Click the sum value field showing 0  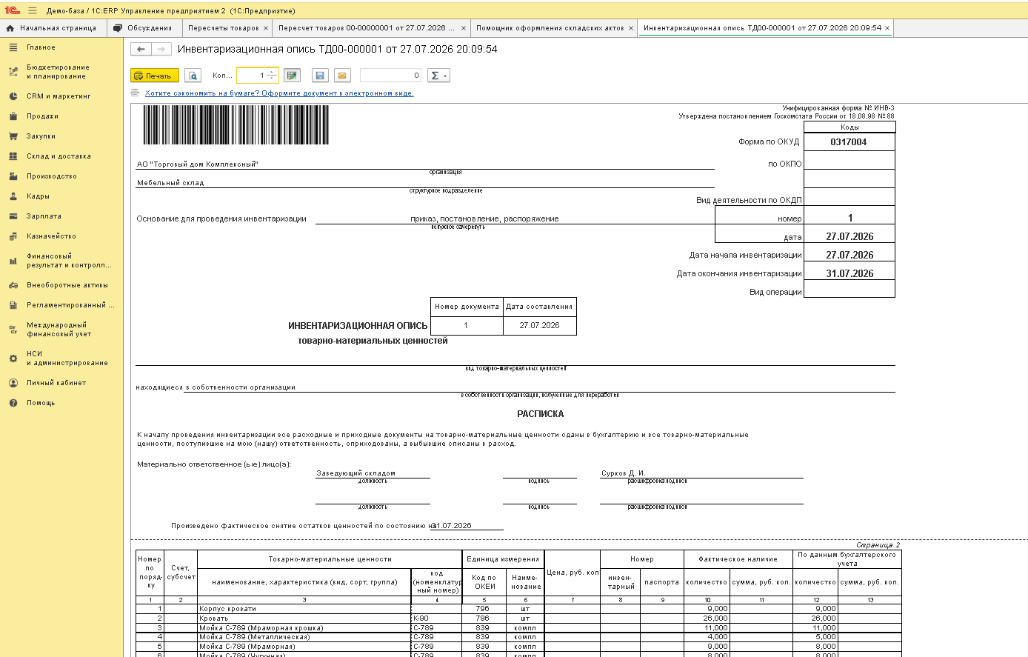coord(390,76)
